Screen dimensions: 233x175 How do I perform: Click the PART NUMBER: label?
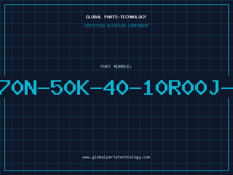click(x=116, y=66)
